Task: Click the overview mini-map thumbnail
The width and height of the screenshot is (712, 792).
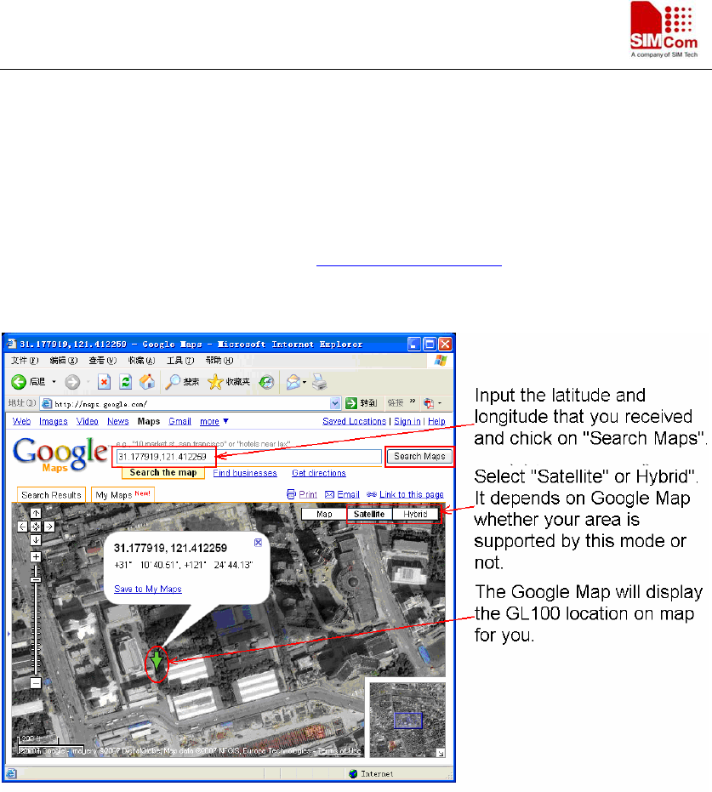Action: (407, 720)
